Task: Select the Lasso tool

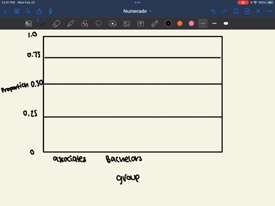Action: 99,23
